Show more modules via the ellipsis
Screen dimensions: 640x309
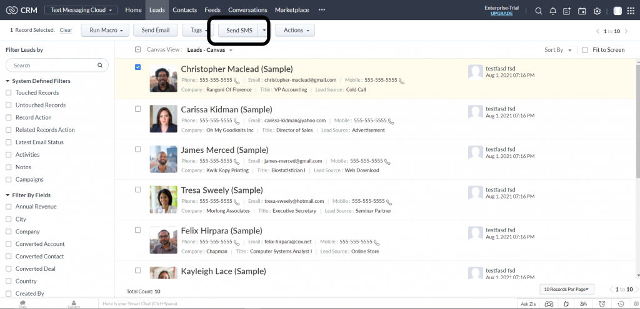pyautogui.click(x=322, y=10)
